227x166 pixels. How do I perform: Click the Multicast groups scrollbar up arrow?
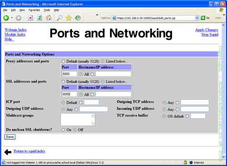[93, 116]
